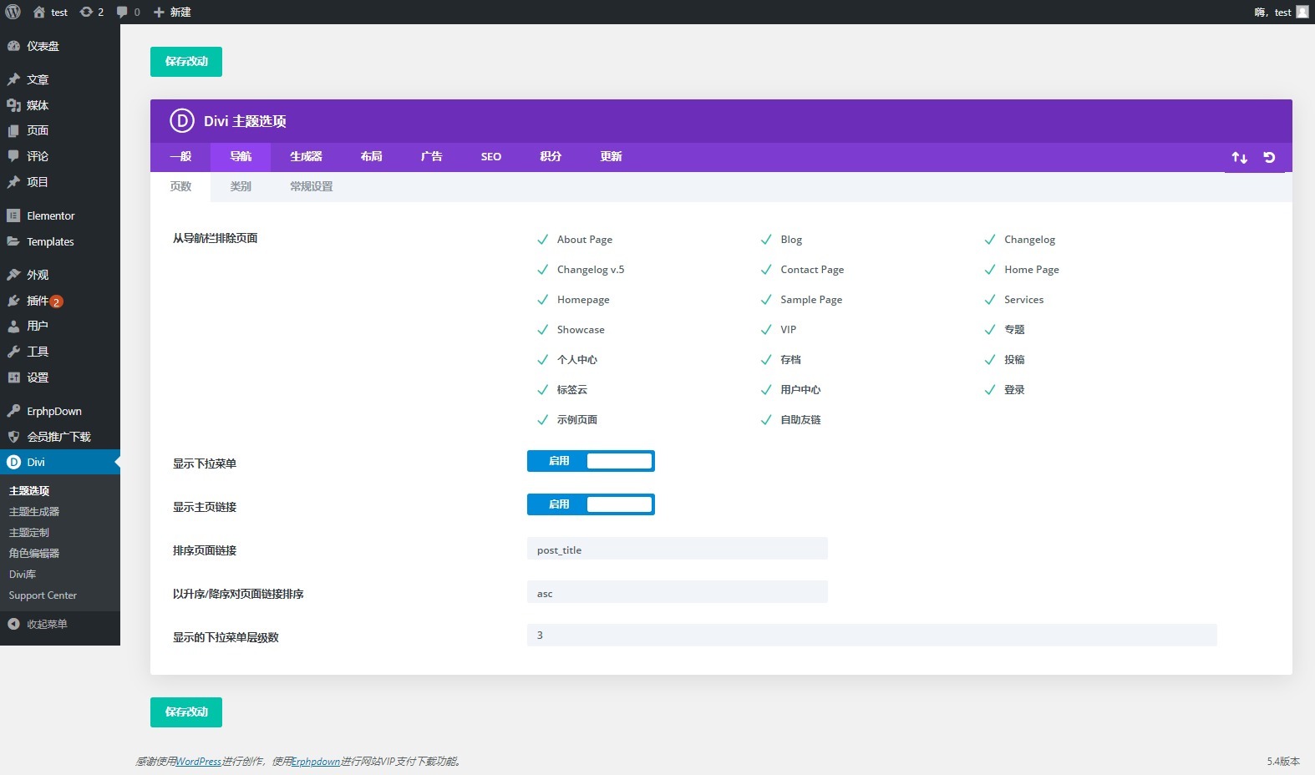Open Divi库 in Divi submenu

[23, 575]
